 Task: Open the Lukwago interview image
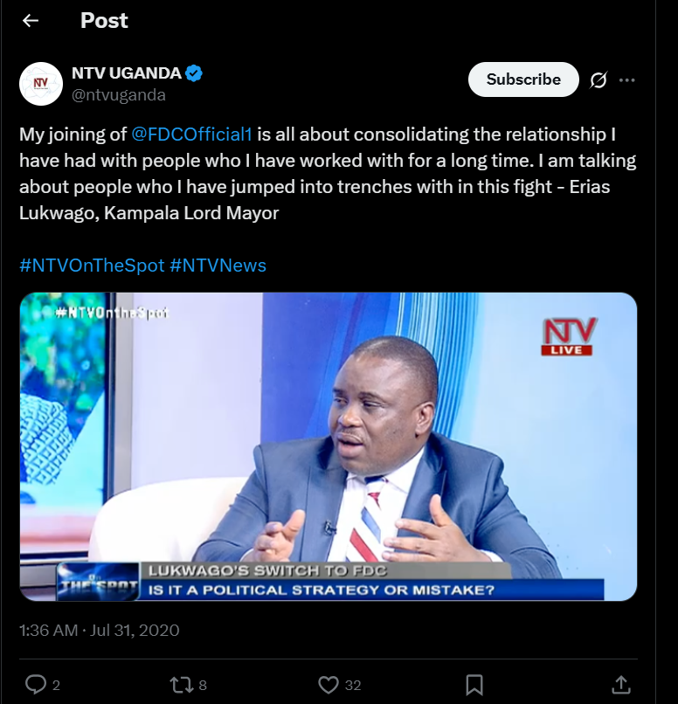point(329,446)
